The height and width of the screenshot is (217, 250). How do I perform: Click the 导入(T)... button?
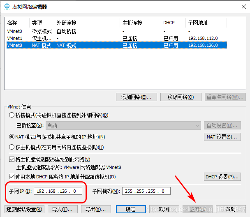click(62, 209)
